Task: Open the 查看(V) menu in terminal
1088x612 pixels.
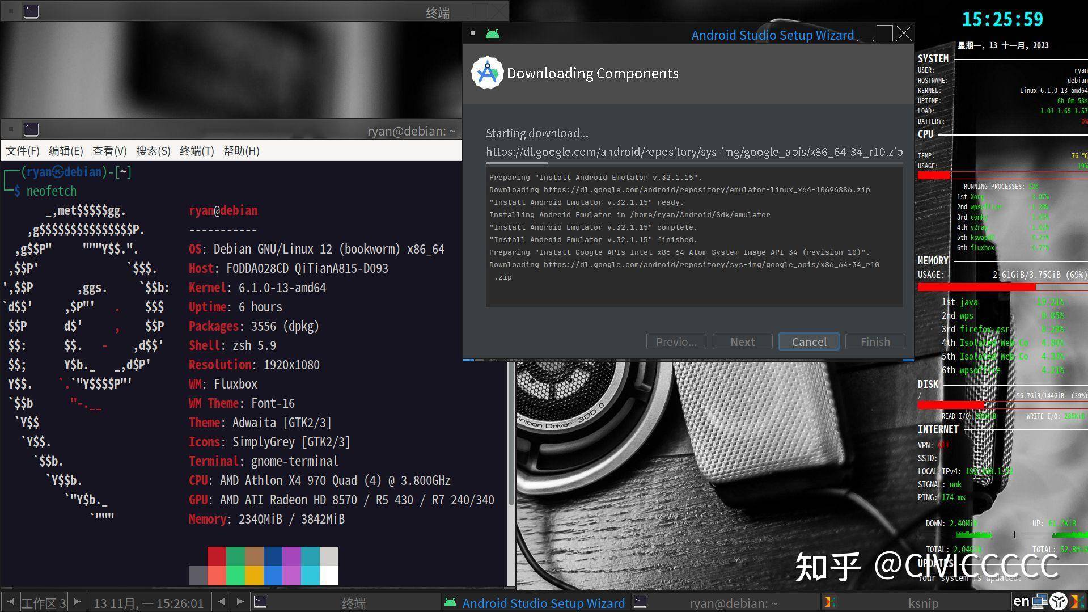Action: pyautogui.click(x=109, y=151)
